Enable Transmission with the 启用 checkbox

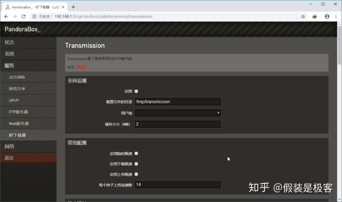136,91
